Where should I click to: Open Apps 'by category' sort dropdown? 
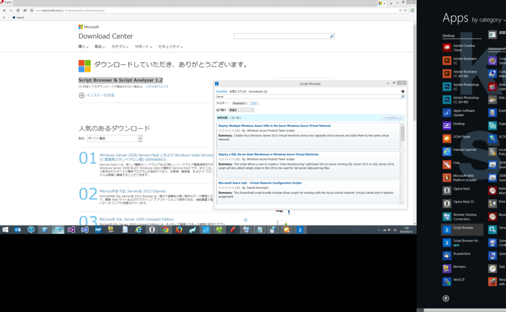tap(488, 20)
